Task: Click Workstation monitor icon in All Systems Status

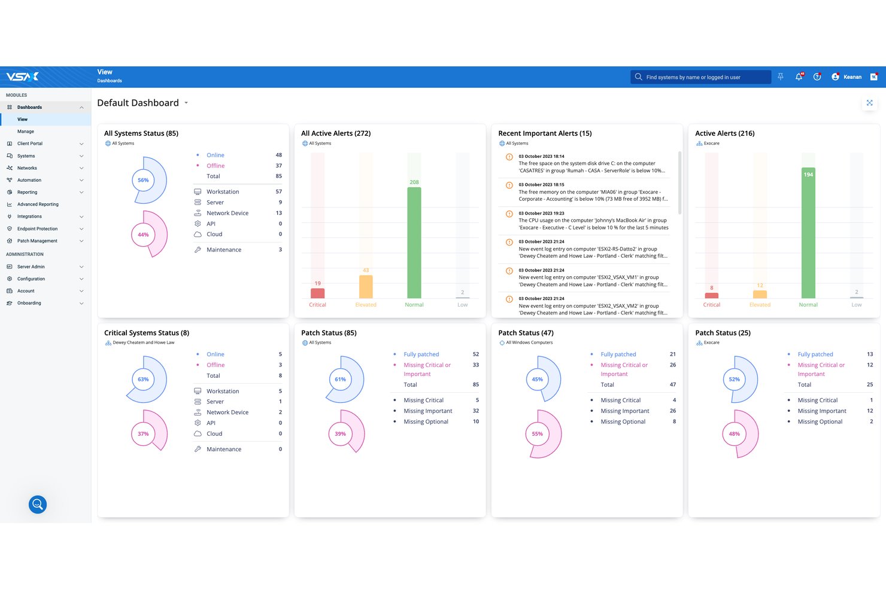Action: [x=198, y=192]
